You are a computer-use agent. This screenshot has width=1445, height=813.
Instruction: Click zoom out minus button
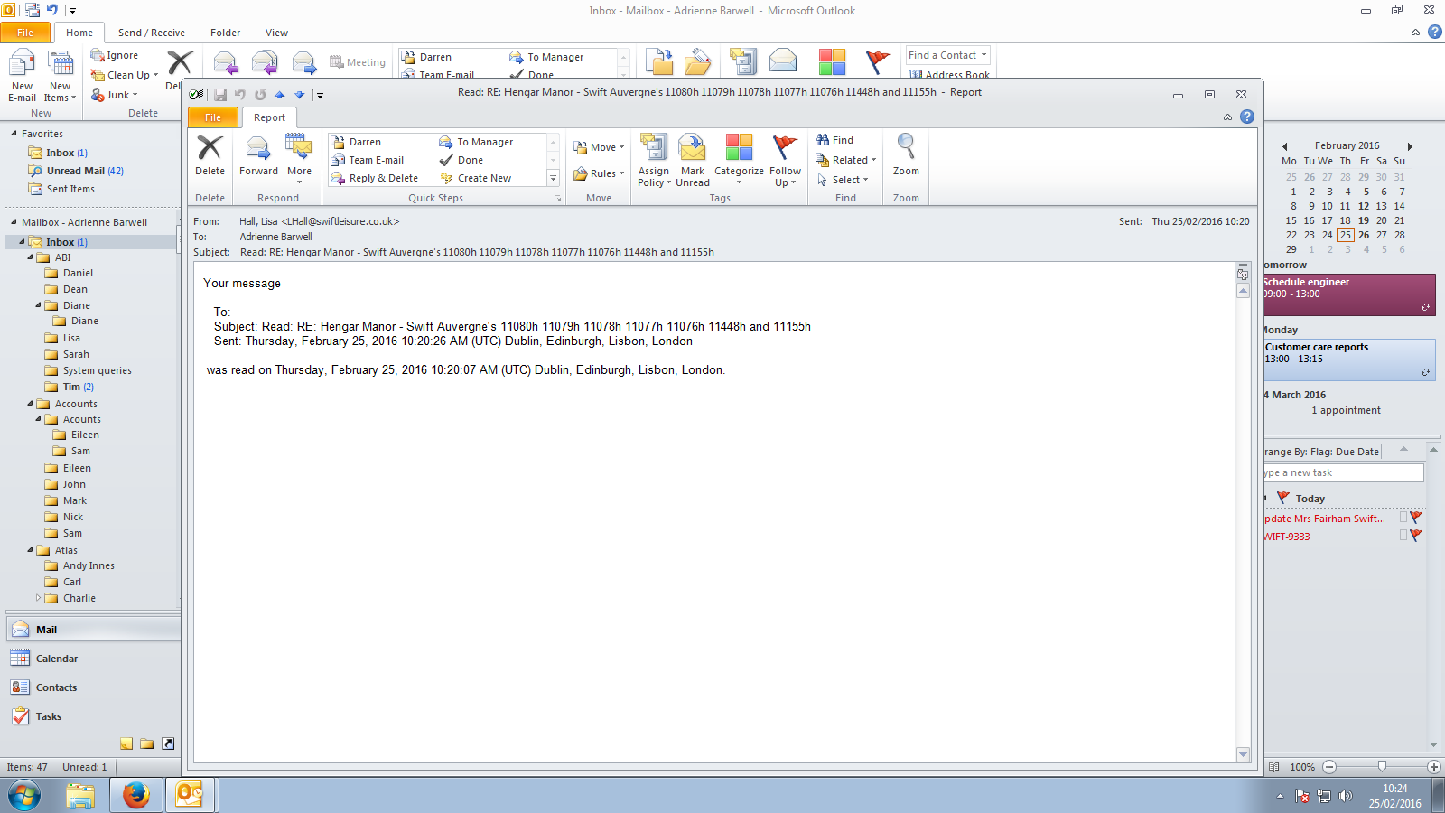1329,767
